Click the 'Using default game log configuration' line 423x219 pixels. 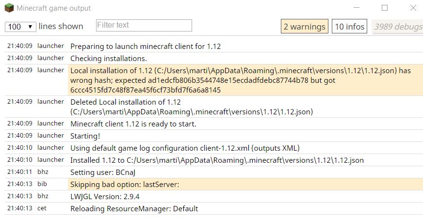coord(185,148)
